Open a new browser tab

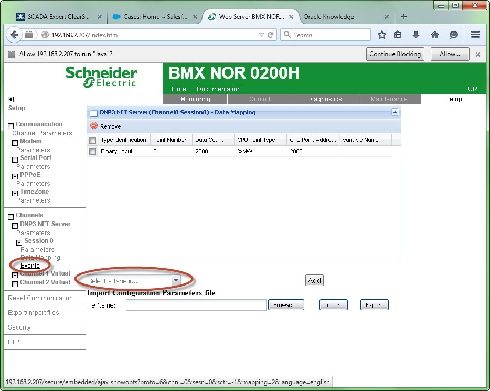click(x=404, y=17)
